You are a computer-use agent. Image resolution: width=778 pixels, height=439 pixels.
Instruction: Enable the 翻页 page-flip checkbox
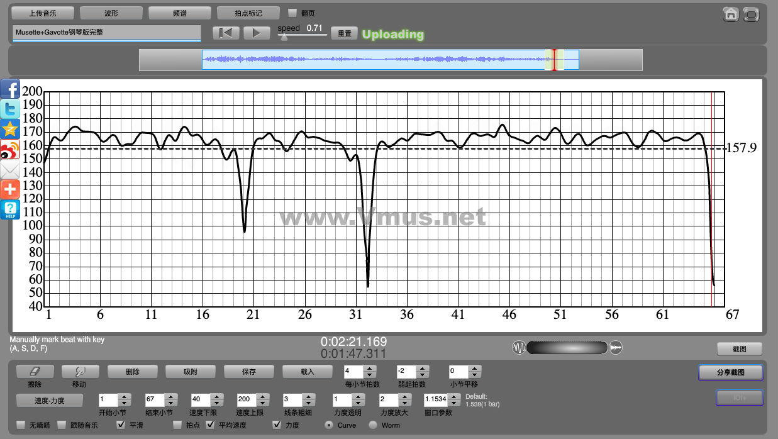292,13
